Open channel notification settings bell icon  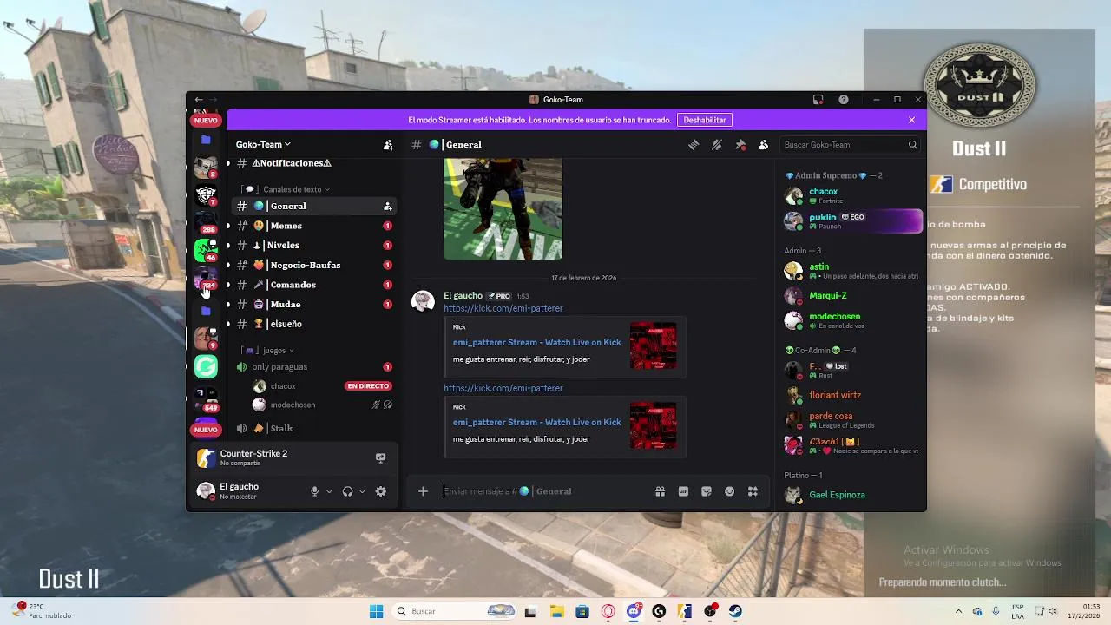pyautogui.click(x=717, y=145)
